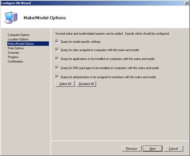Select the highlighted Make/Model Options step
Image resolution: width=190 pixels, height=156 pixels.
[28, 44]
